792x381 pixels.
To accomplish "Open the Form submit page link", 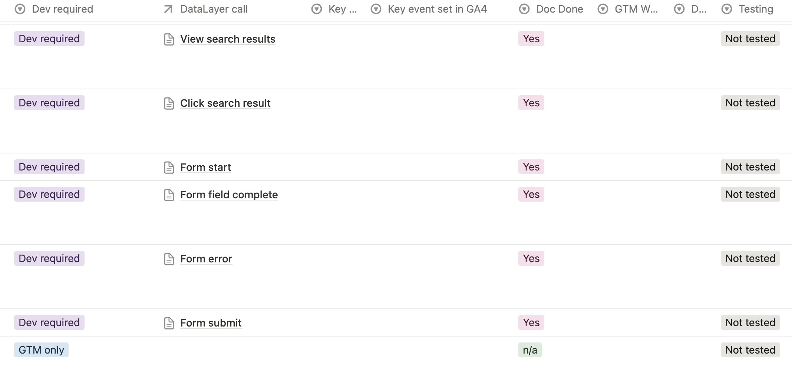I will click(x=211, y=323).
